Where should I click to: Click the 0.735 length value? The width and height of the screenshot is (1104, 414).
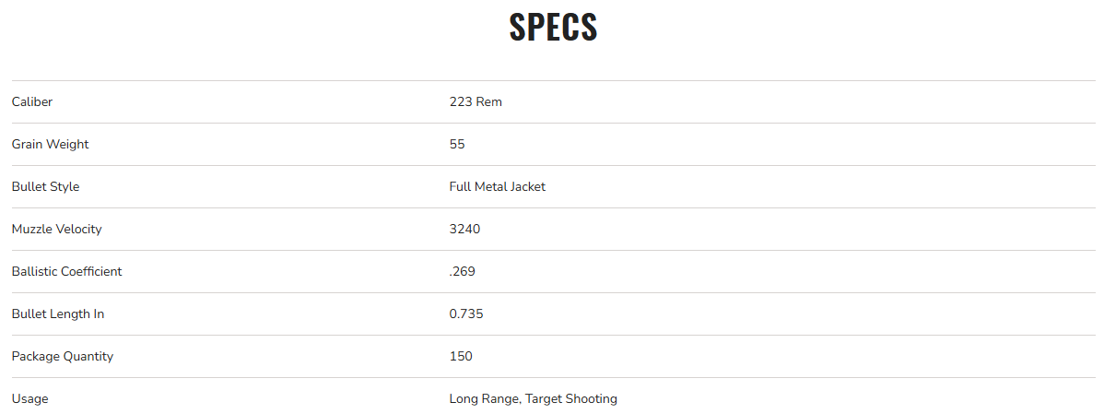466,314
